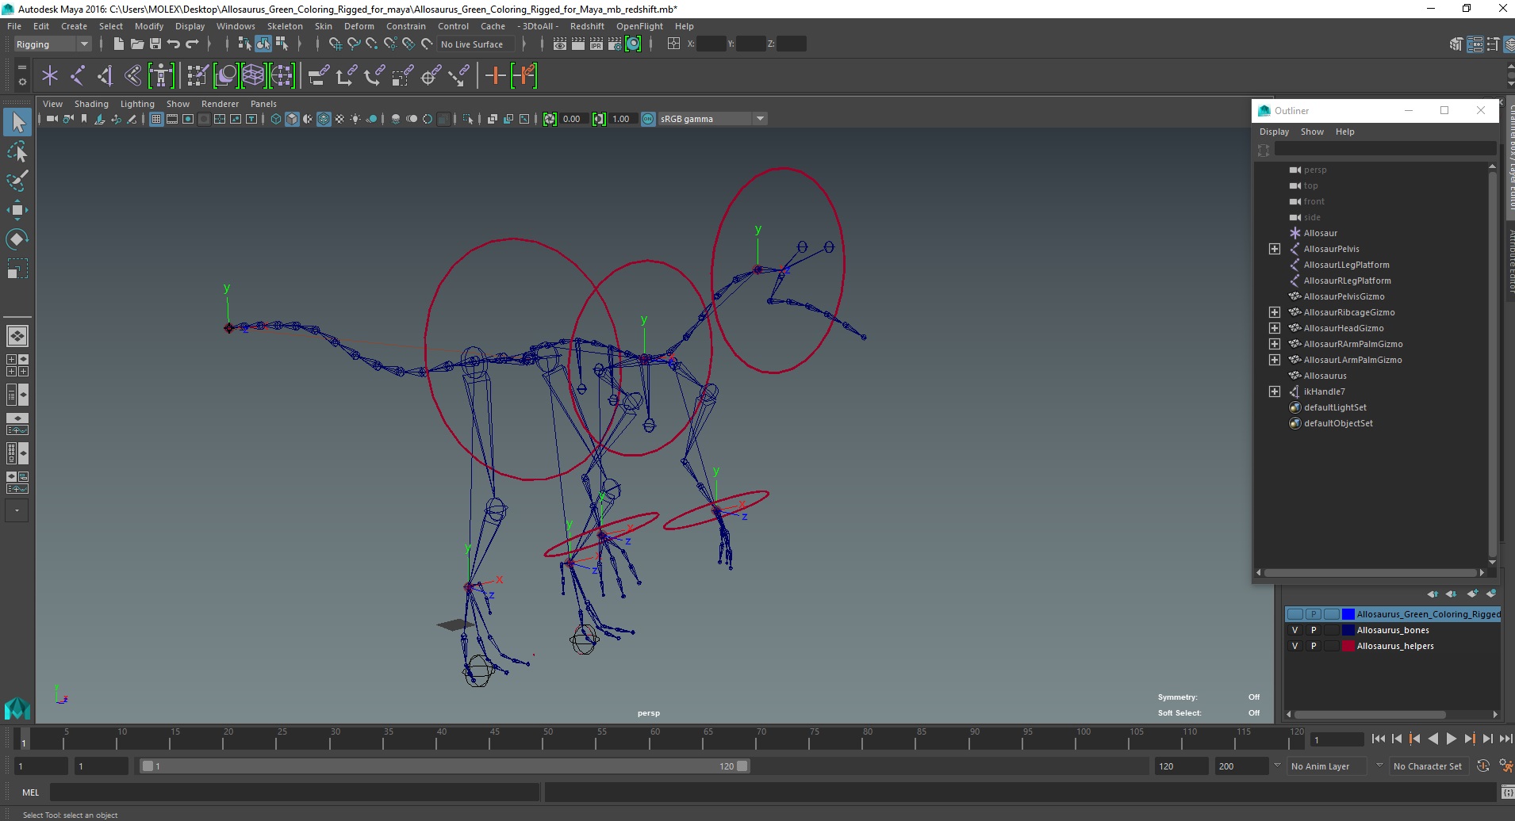
Task: Click the No Live Surface field
Action: pos(476,44)
